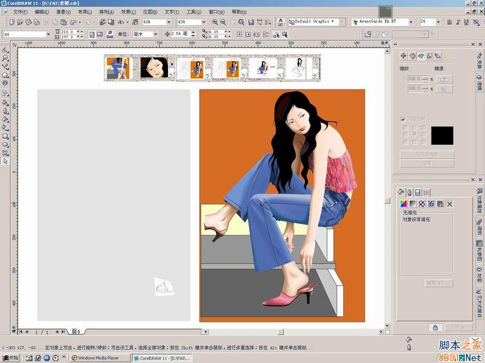Click the Zoom In magnifier icon
The image size is (485, 363).
pyautogui.click(x=215, y=22)
